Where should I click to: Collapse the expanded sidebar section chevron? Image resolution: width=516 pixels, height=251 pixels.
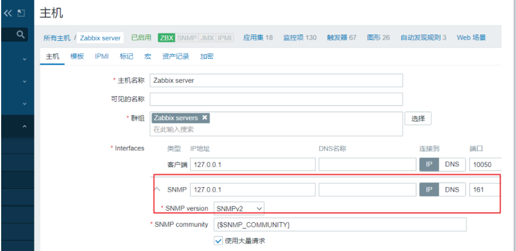24,126
